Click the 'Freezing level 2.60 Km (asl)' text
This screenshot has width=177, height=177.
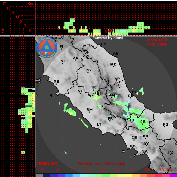click(102, 164)
